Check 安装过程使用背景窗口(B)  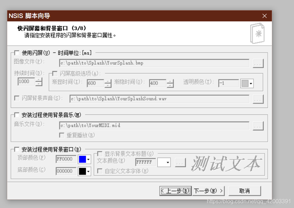17,149
